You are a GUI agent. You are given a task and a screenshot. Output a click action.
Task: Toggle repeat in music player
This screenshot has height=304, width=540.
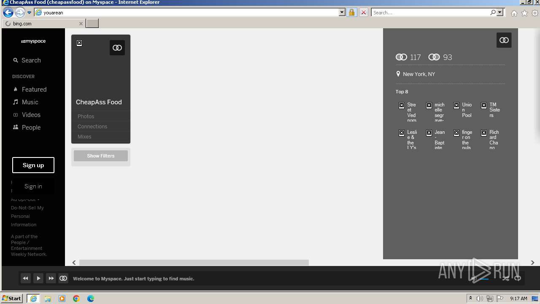click(518, 278)
